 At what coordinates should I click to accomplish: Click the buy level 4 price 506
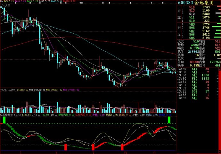tap(192, 35)
